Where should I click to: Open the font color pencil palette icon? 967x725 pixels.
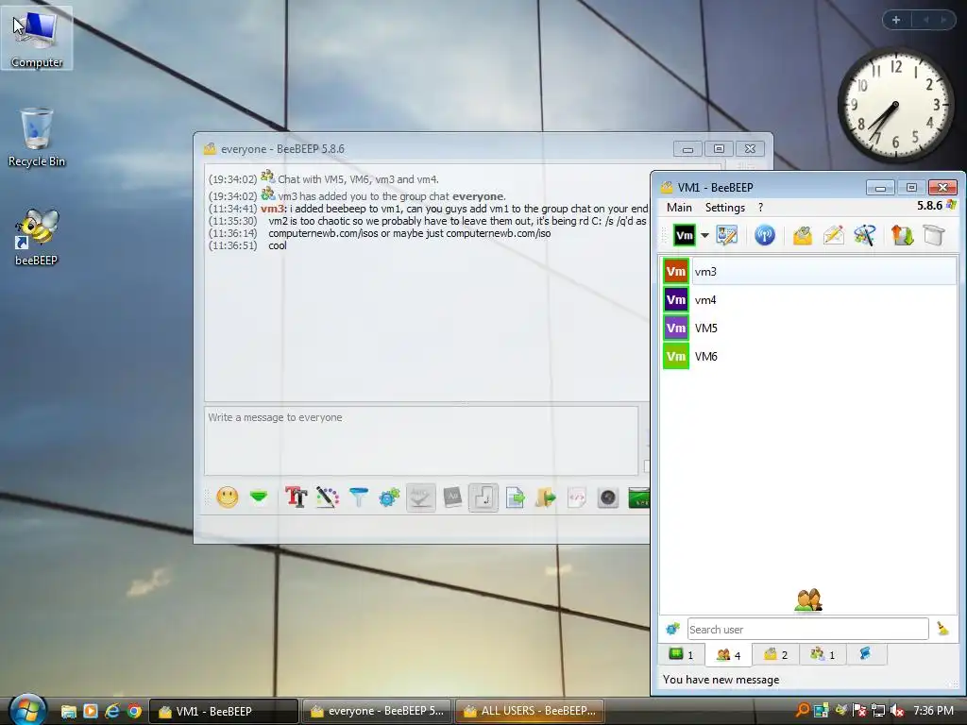click(x=328, y=497)
